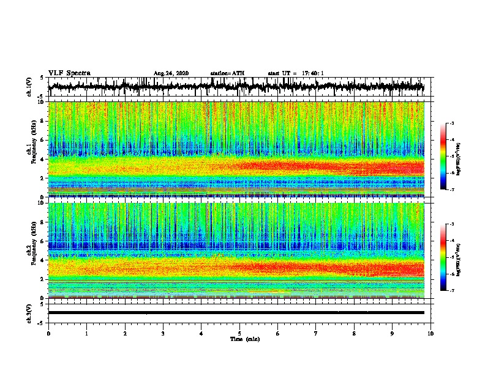Click the ch.1 voltage waveform trace

point(236,87)
